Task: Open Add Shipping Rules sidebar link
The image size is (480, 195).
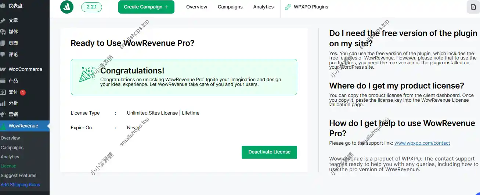Action: 20,185
